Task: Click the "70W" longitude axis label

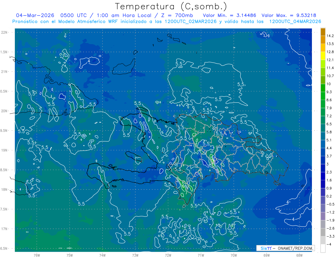Action: 234,255
